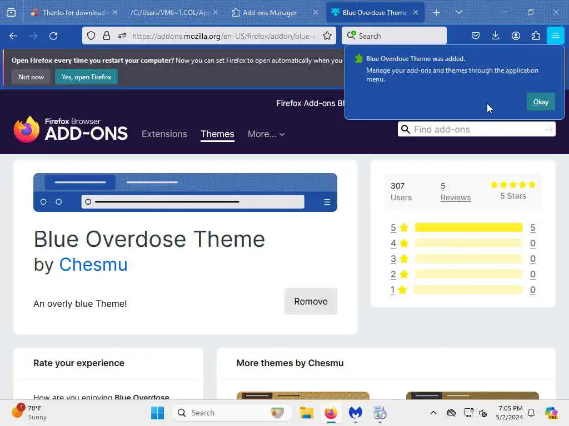Click the add-ons search magnifier icon
Viewport: 569px width, 426px height.
coord(405,129)
